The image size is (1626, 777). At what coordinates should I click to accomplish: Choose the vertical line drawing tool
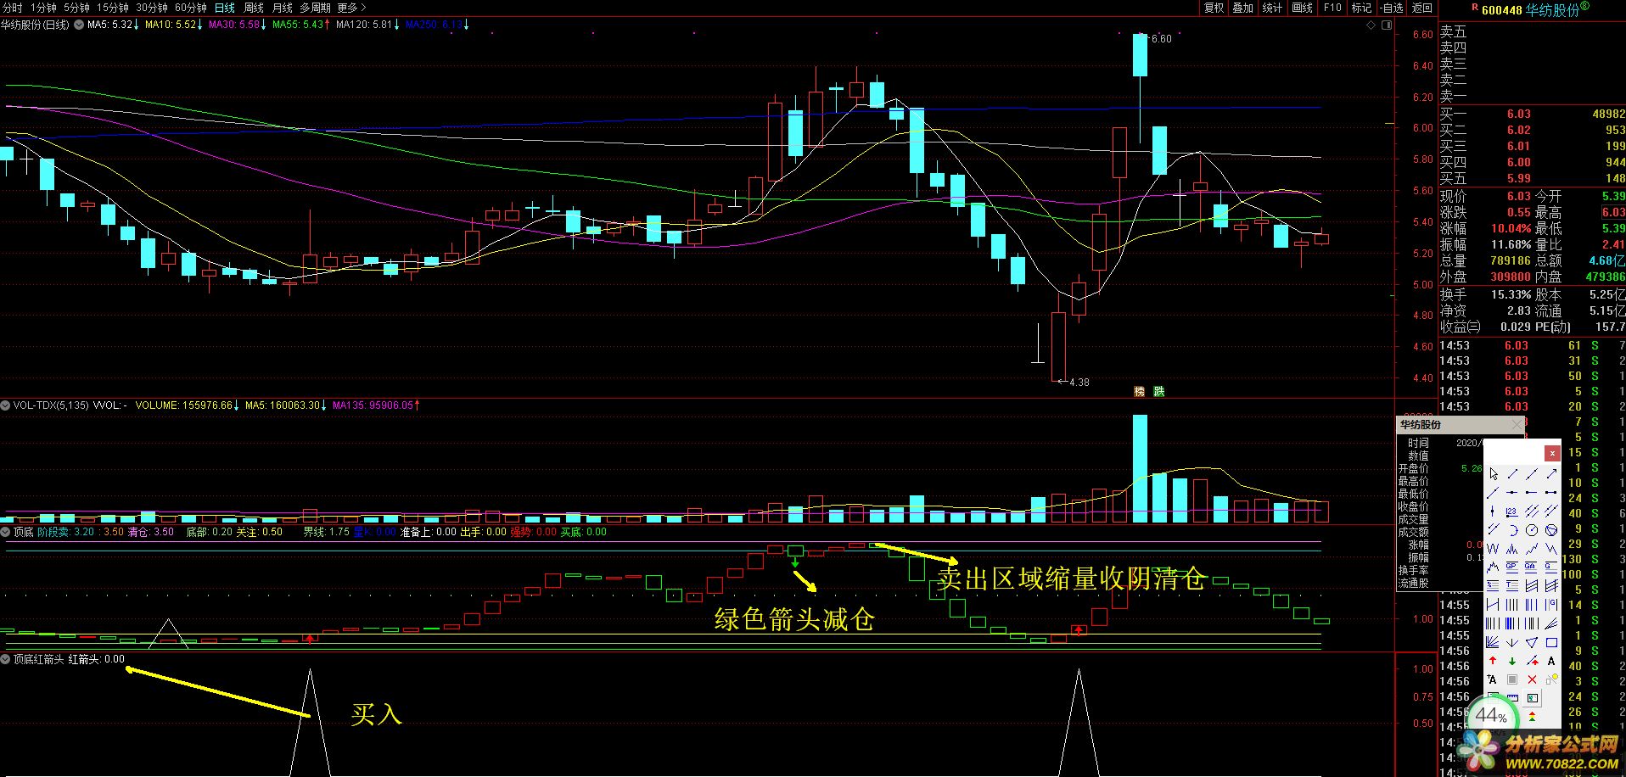(x=1493, y=511)
